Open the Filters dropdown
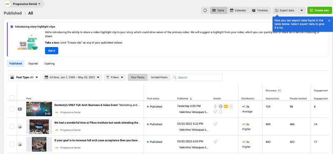This screenshot has height=154, width=333. [115, 77]
